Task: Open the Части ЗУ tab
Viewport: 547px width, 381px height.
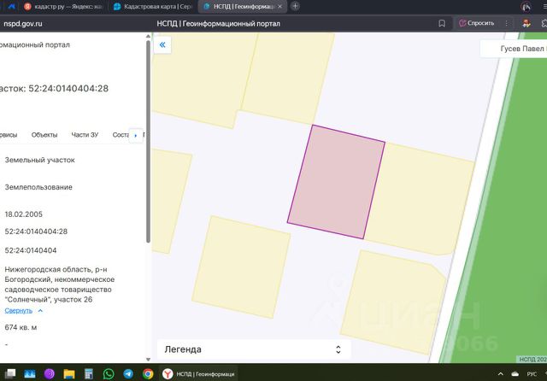Action: click(85, 135)
